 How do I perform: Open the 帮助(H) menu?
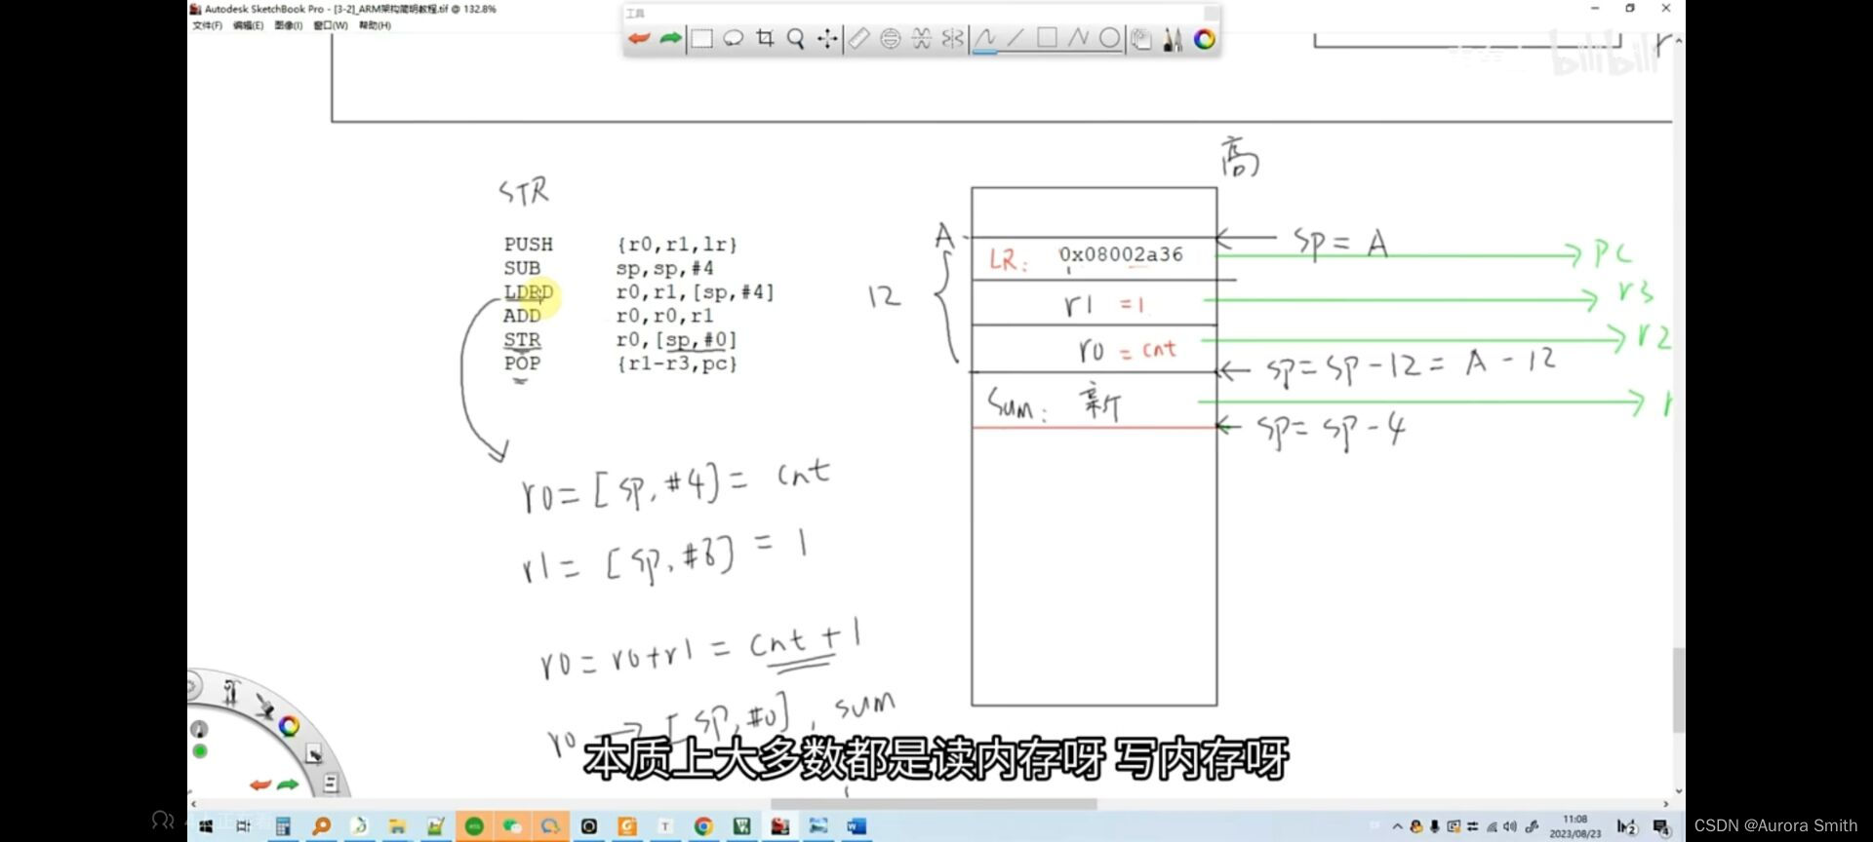375,25
